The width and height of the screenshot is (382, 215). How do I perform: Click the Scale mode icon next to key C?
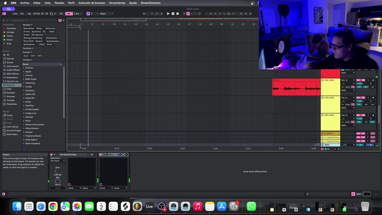pyautogui.click(x=88, y=13)
